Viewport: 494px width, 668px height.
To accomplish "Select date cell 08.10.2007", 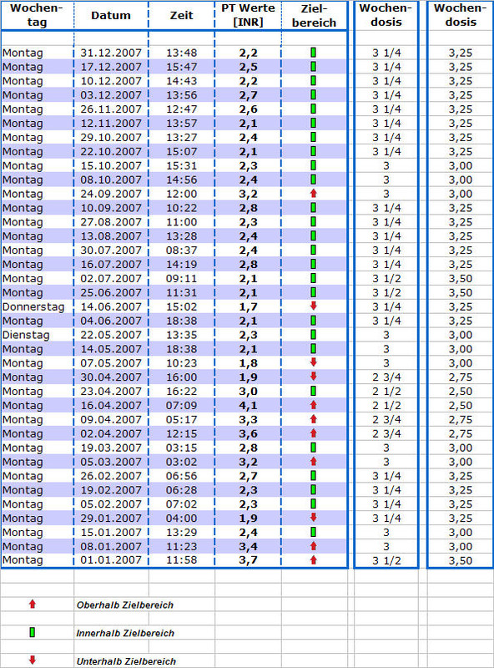I will coord(111,180).
